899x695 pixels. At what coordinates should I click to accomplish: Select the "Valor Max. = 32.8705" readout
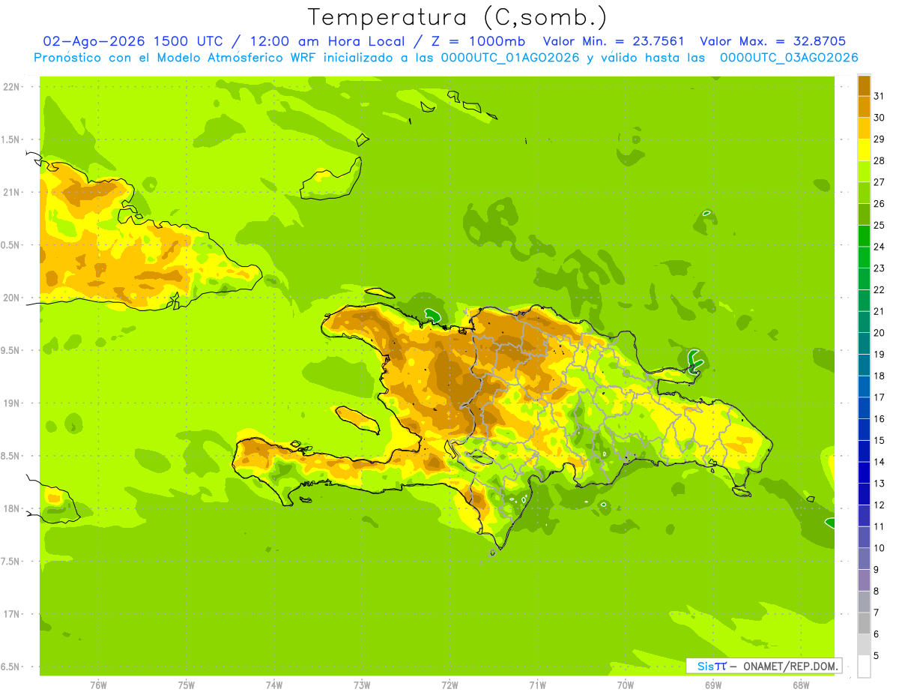(772, 41)
